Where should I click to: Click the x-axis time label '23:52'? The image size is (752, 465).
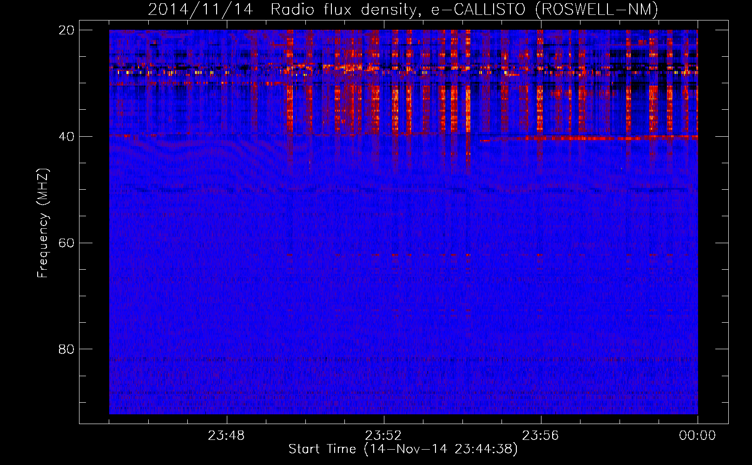pos(383,436)
